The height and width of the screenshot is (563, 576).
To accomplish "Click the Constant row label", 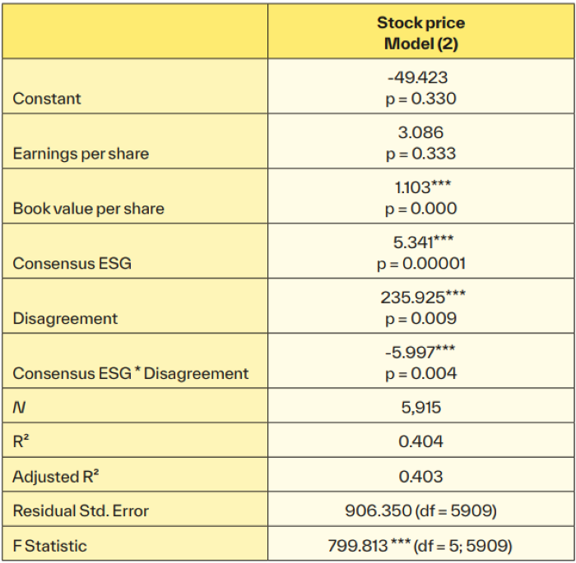I will click(x=47, y=99).
